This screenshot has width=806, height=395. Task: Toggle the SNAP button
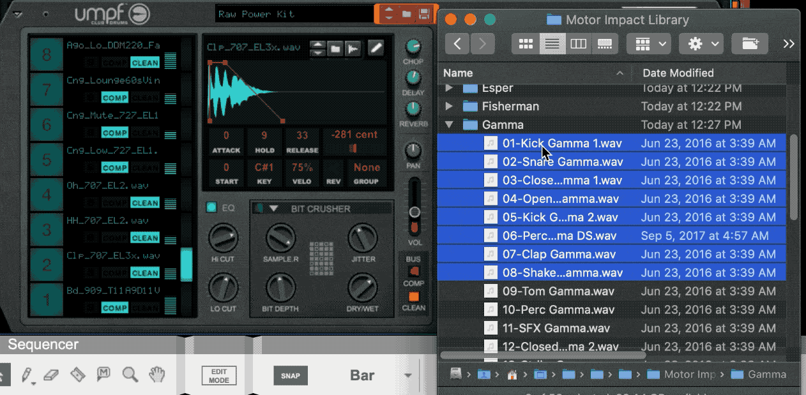tap(291, 375)
